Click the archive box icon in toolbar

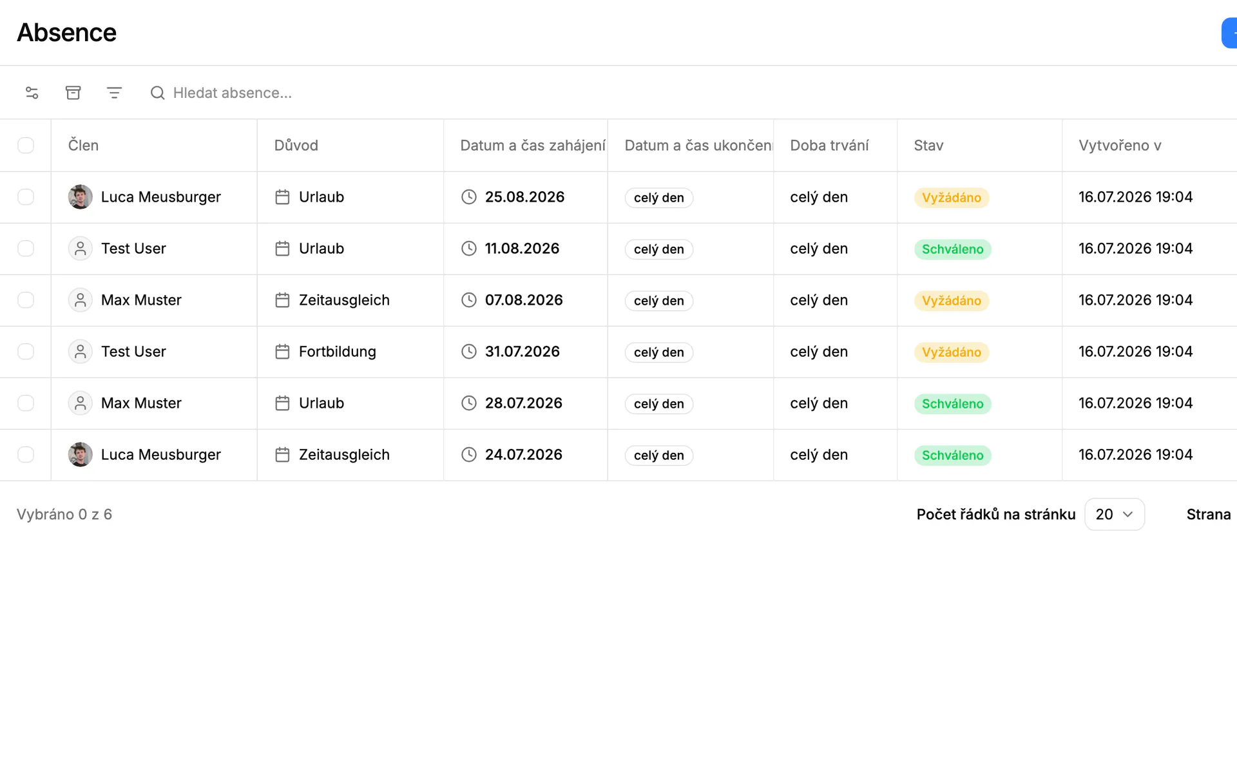click(x=73, y=93)
